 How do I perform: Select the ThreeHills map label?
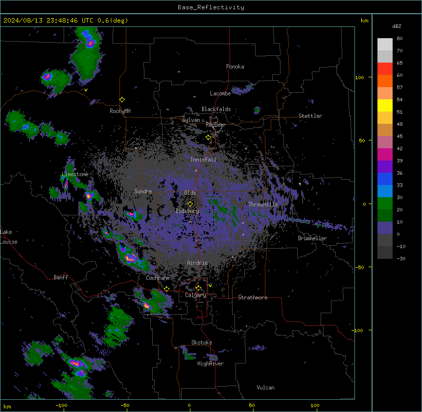pyautogui.click(x=263, y=205)
